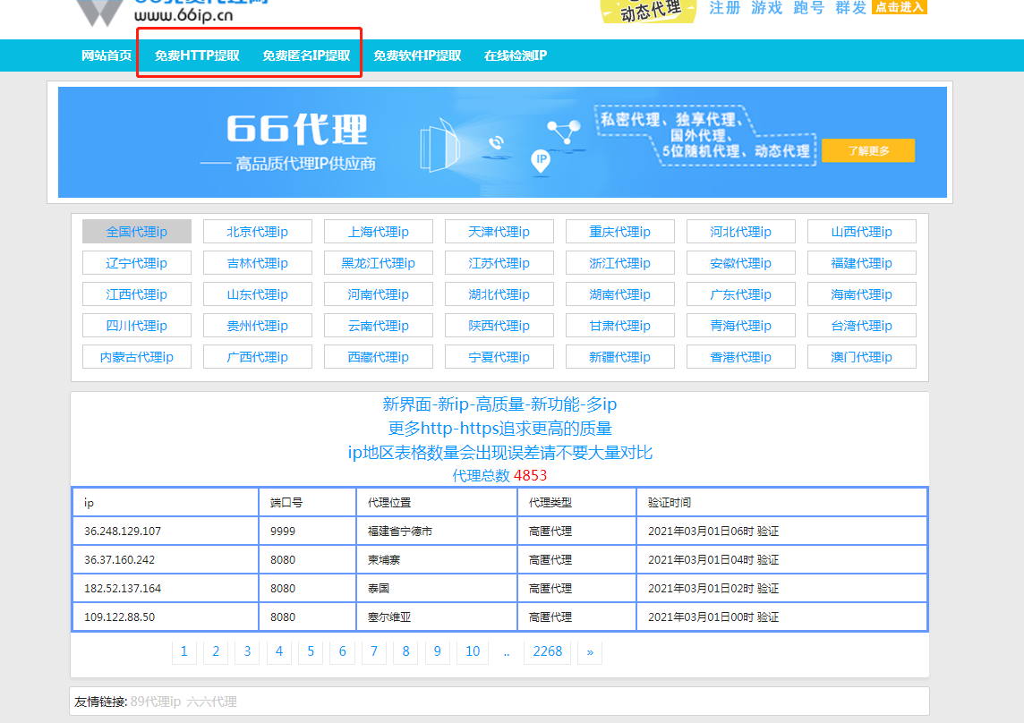Click the 注册 link in the header
Image resolution: width=1024 pixels, height=723 pixels.
725,8
